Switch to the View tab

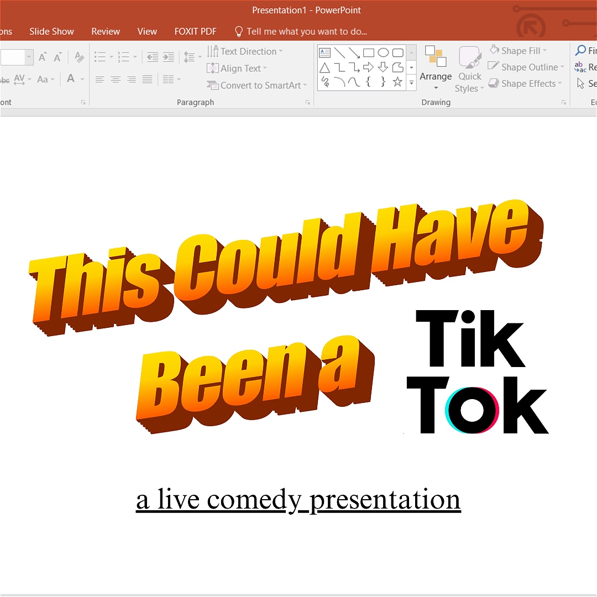pos(147,31)
